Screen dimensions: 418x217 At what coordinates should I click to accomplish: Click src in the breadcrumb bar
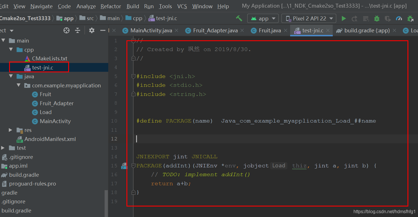[87, 18]
